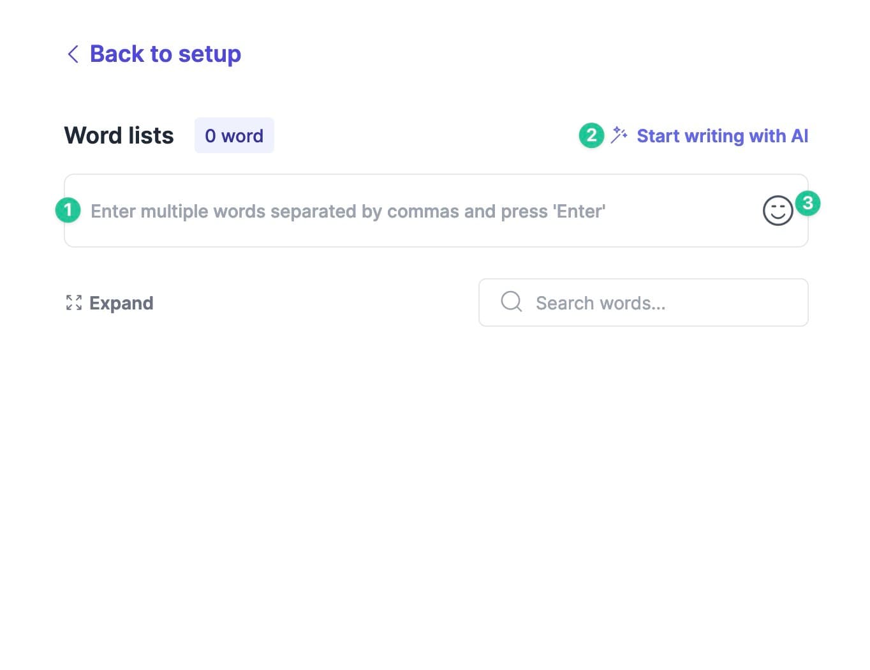Screen dimensions: 870x670
Task: Click the '0 word' count badge
Action: coord(234,135)
